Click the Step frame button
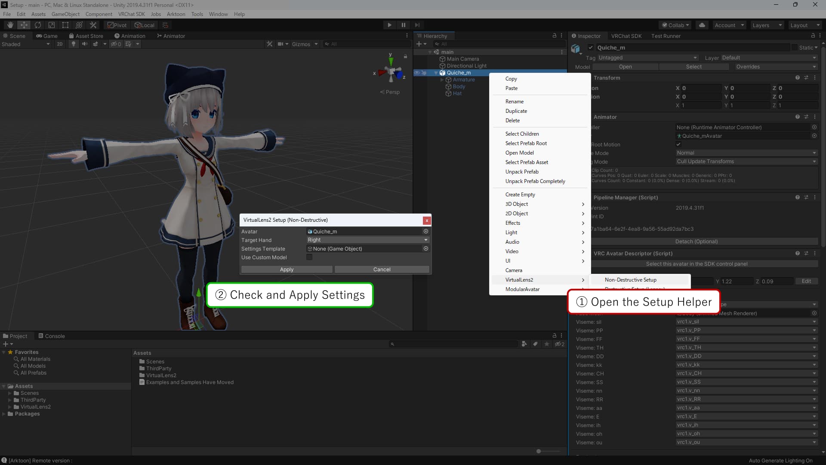 pyautogui.click(x=417, y=25)
